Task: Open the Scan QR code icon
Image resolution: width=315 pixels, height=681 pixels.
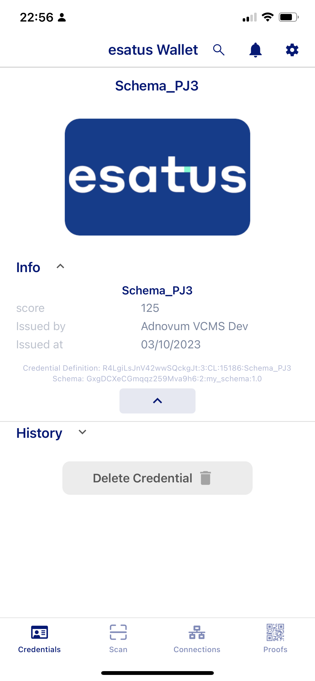Action: tap(118, 632)
